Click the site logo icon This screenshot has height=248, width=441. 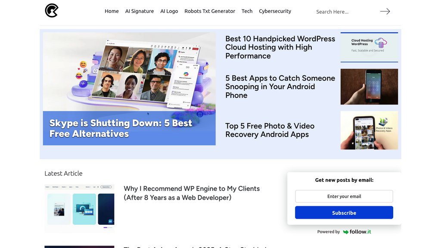point(52,11)
